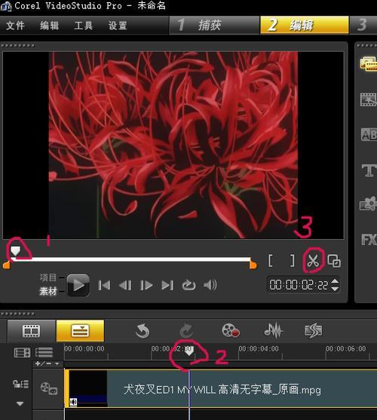
Task: Open the +/- chapter point dropdown
Action: [x=48, y=363]
